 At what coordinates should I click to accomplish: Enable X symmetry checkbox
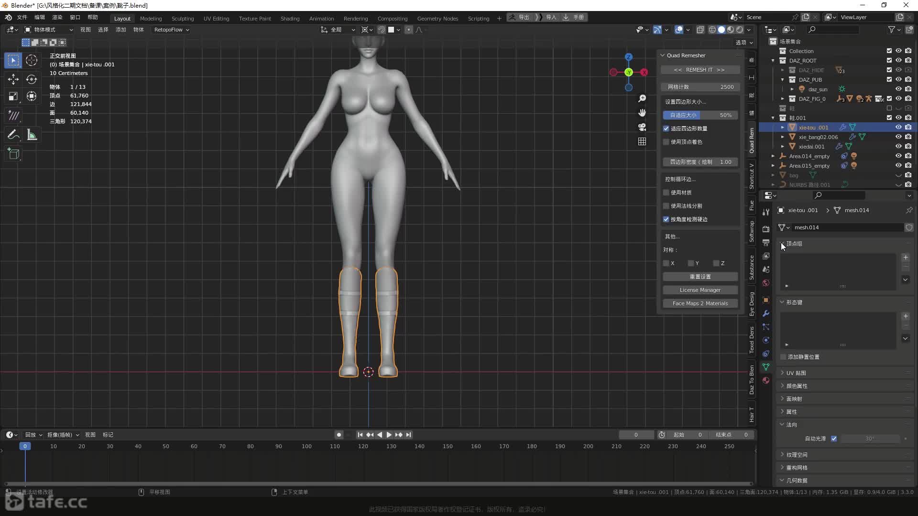coord(666,263)
